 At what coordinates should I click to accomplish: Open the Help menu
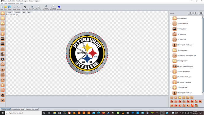click(x=21, y=4)
